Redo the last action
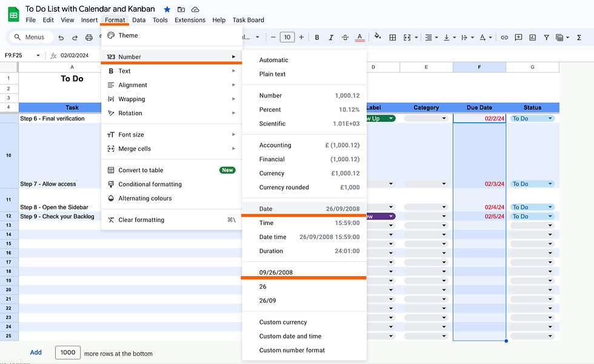The width and height of the screenshot is (594, 364). tap(75, 37)
